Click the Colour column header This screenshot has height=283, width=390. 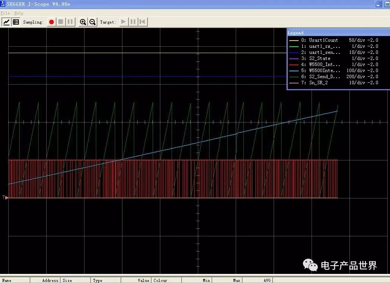coord(161,280)
